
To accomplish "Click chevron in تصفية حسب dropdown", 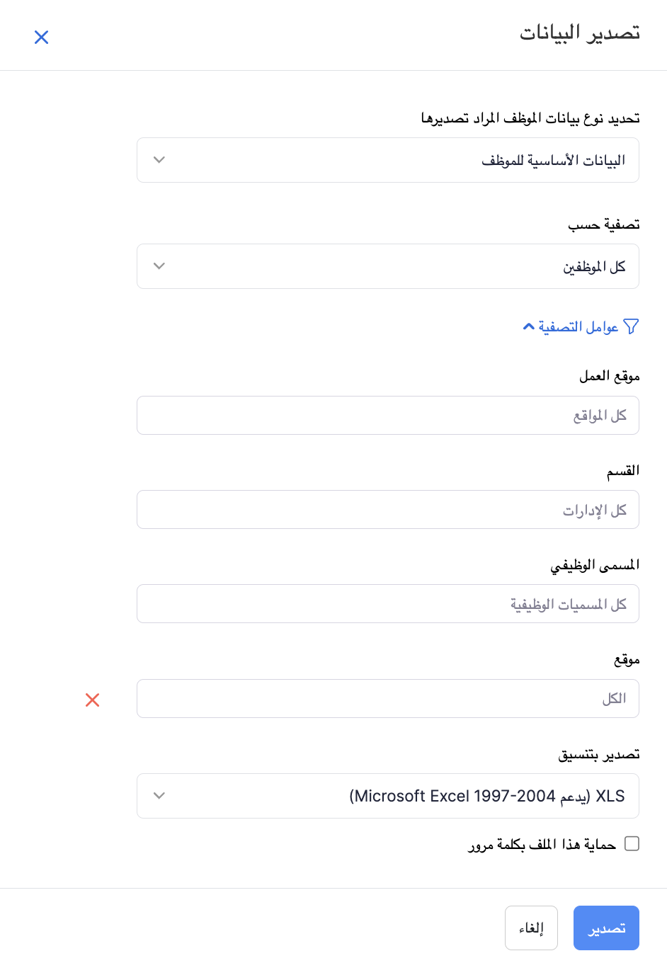I will tap(159, 266).
